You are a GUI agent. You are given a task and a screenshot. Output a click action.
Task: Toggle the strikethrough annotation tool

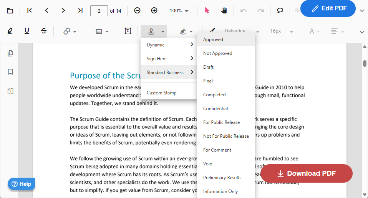point(44,31)
